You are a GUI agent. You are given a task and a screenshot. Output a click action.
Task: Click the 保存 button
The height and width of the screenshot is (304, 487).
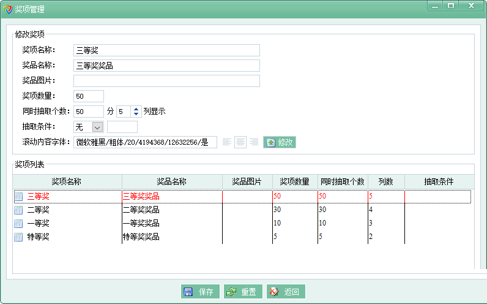(x=199, y=292)
